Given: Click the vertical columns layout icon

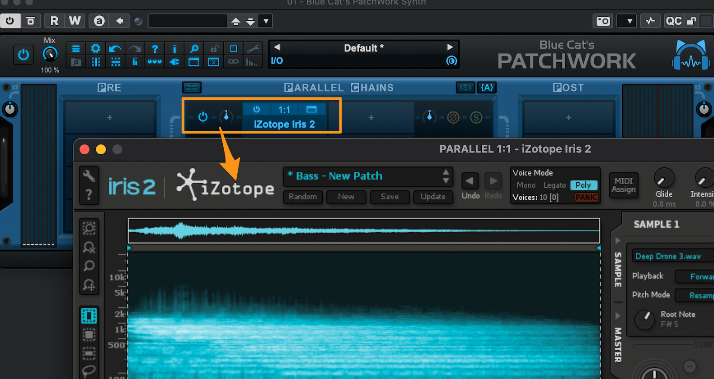Looking at the screenshot, I should pyautogui.click(x=95, y=62).
